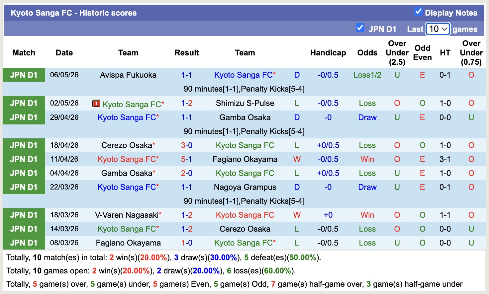Click the Loss1/2 odds value

tap(367, 75)
